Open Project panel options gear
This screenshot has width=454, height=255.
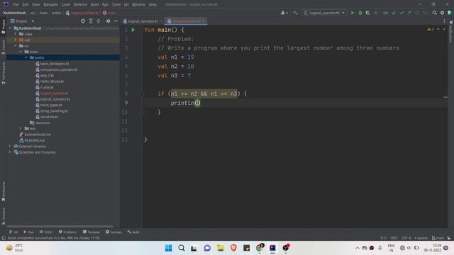point(108,21)
